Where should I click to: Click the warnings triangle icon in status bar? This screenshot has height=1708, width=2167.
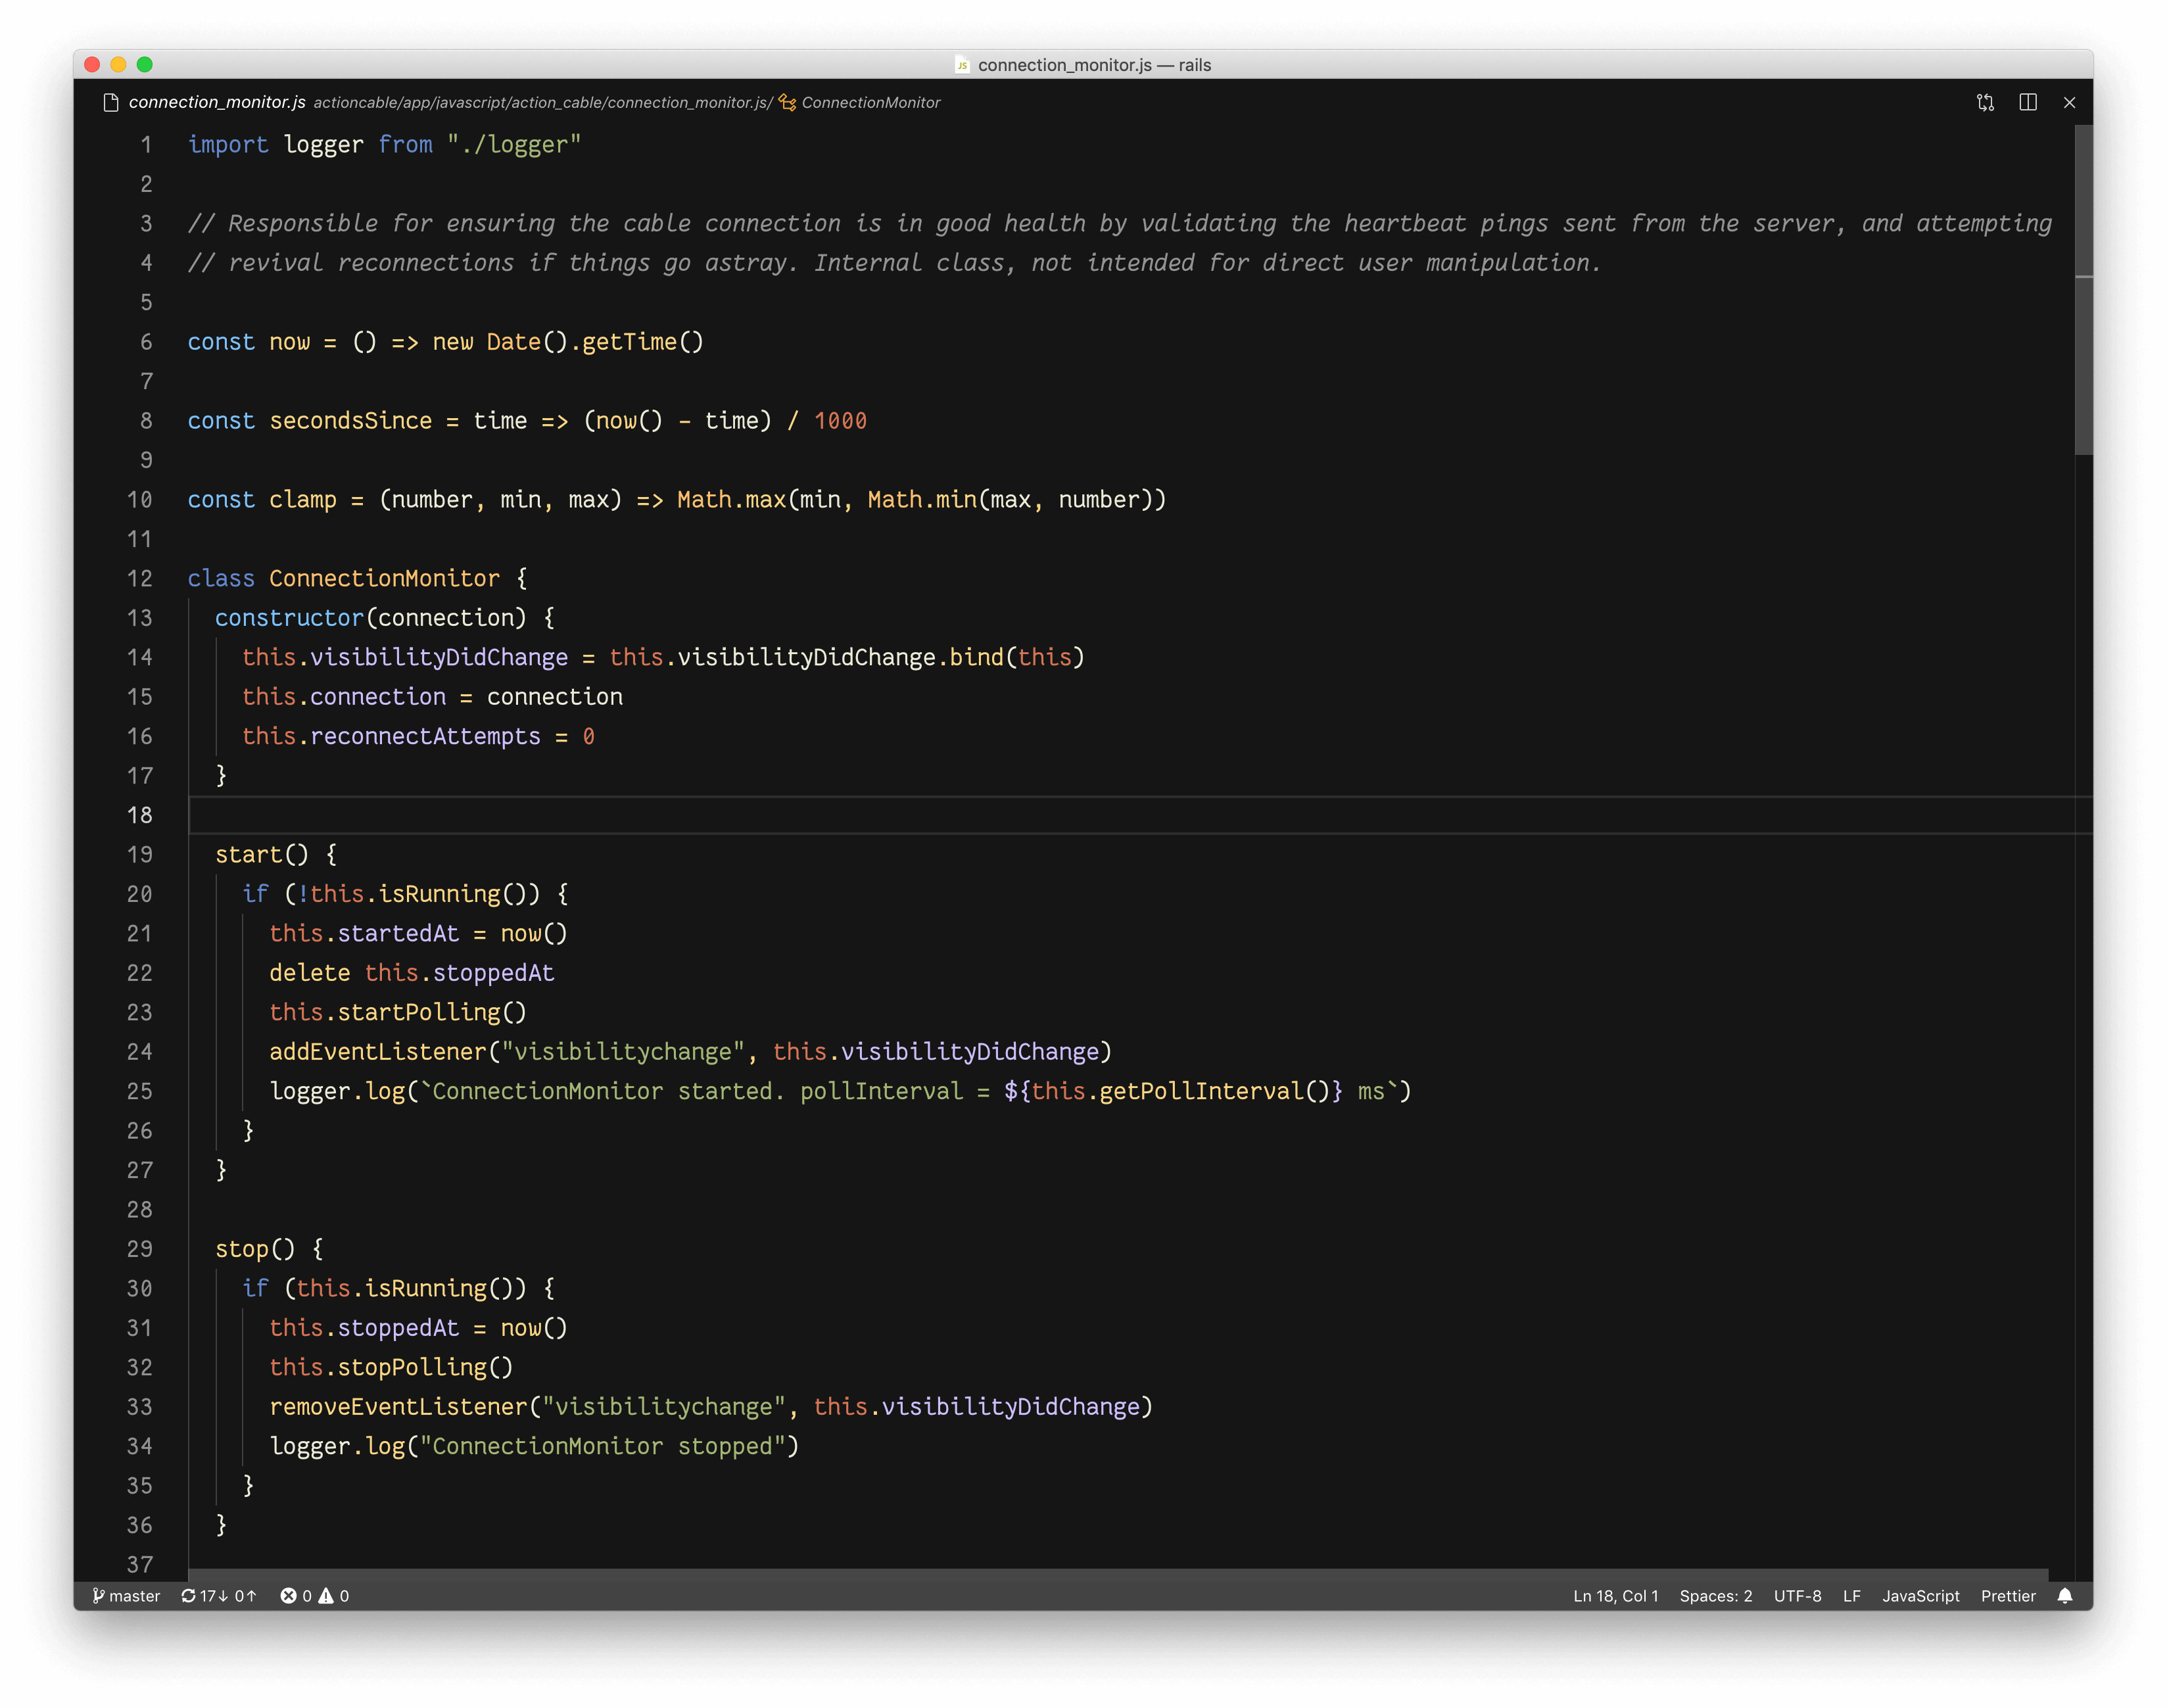pyautogui.click(x=326, y=1595)
